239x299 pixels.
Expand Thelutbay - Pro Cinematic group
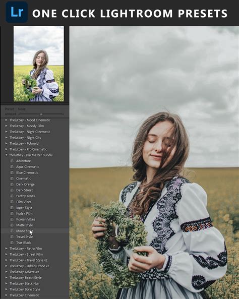click(x=6, y=149)
